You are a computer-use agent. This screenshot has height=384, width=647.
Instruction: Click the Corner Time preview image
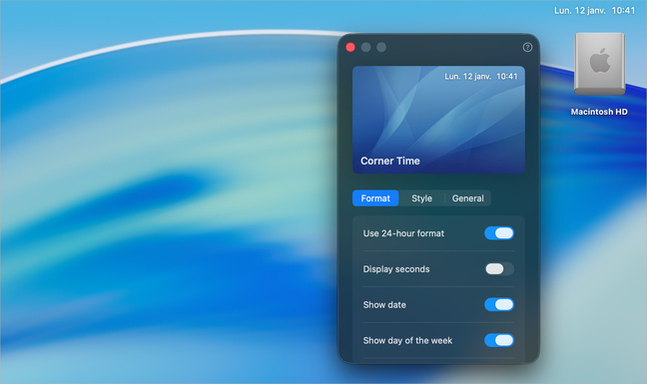tap(438, 120)
